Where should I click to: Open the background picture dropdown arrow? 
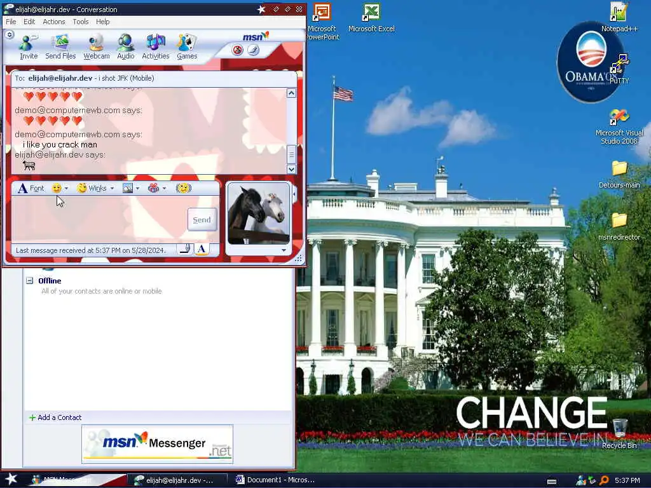[137, 188]
